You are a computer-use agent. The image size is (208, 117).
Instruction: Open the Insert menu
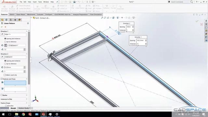(35, 2)
